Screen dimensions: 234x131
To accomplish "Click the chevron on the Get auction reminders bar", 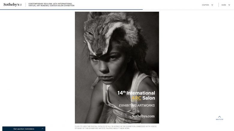I will pos(43,129).
